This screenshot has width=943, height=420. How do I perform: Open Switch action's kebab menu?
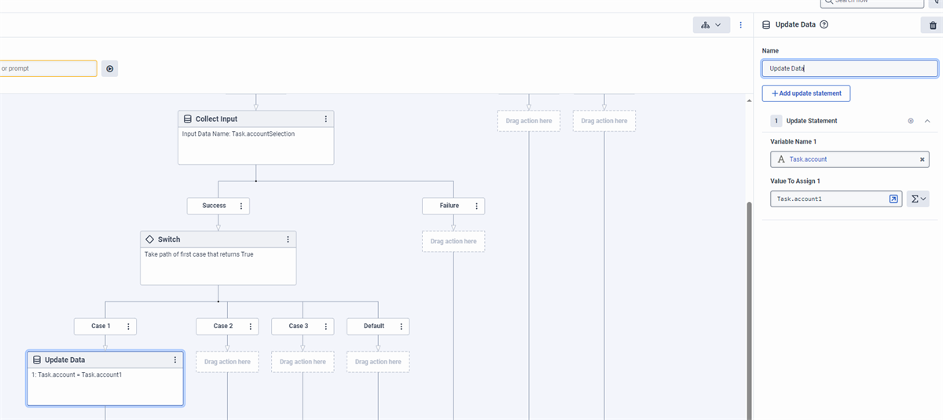[288, 239]
